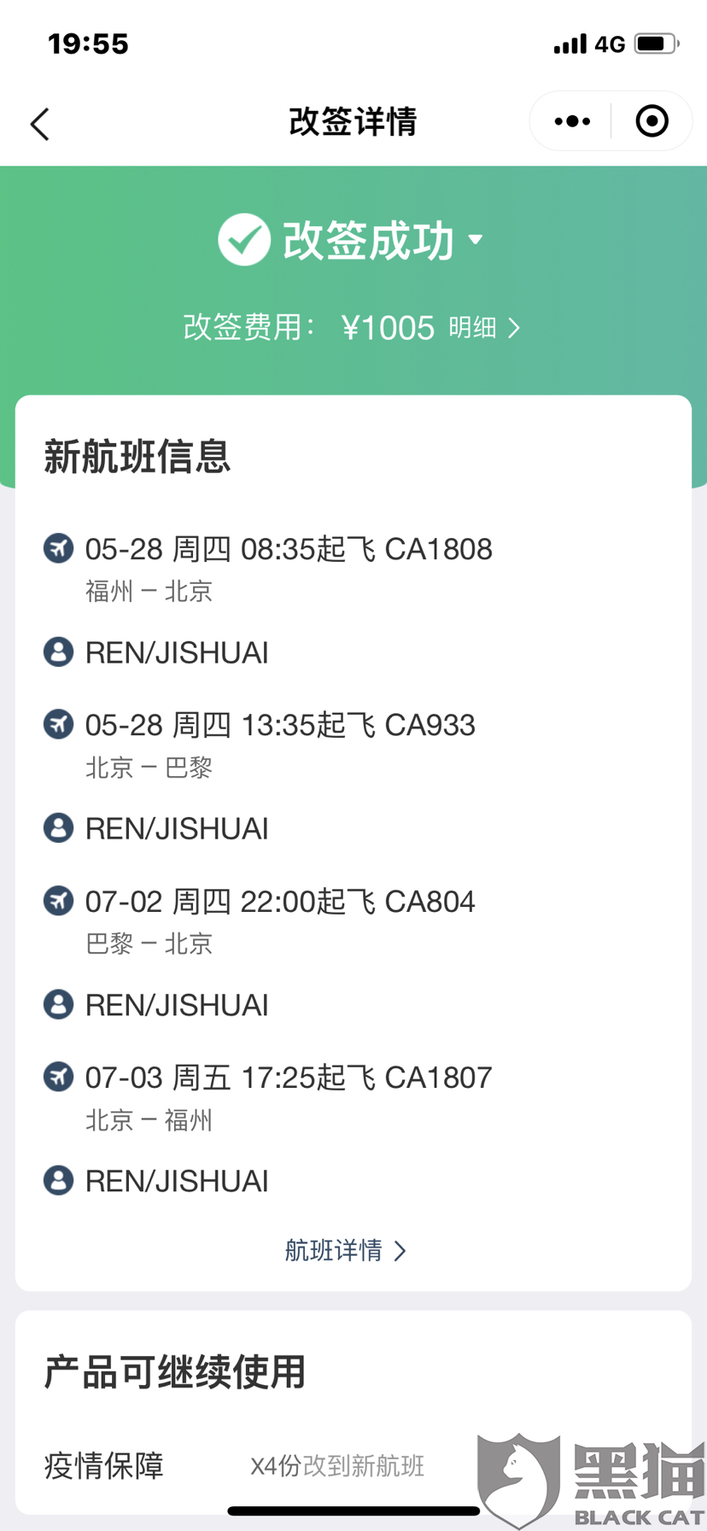Tap passenger icon under 福州 – 北京 flight
Image resolution: width=707 pixels, height=1531 pixels.
(x=58, y=652)
